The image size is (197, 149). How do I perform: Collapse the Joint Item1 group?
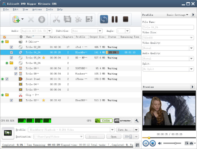pos(3,79)
